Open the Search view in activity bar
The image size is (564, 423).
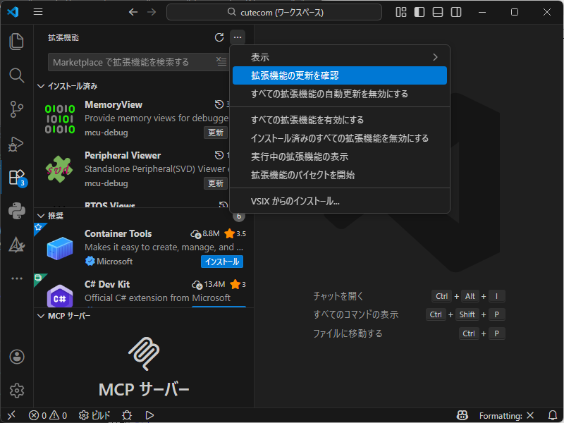pos(16,75)
